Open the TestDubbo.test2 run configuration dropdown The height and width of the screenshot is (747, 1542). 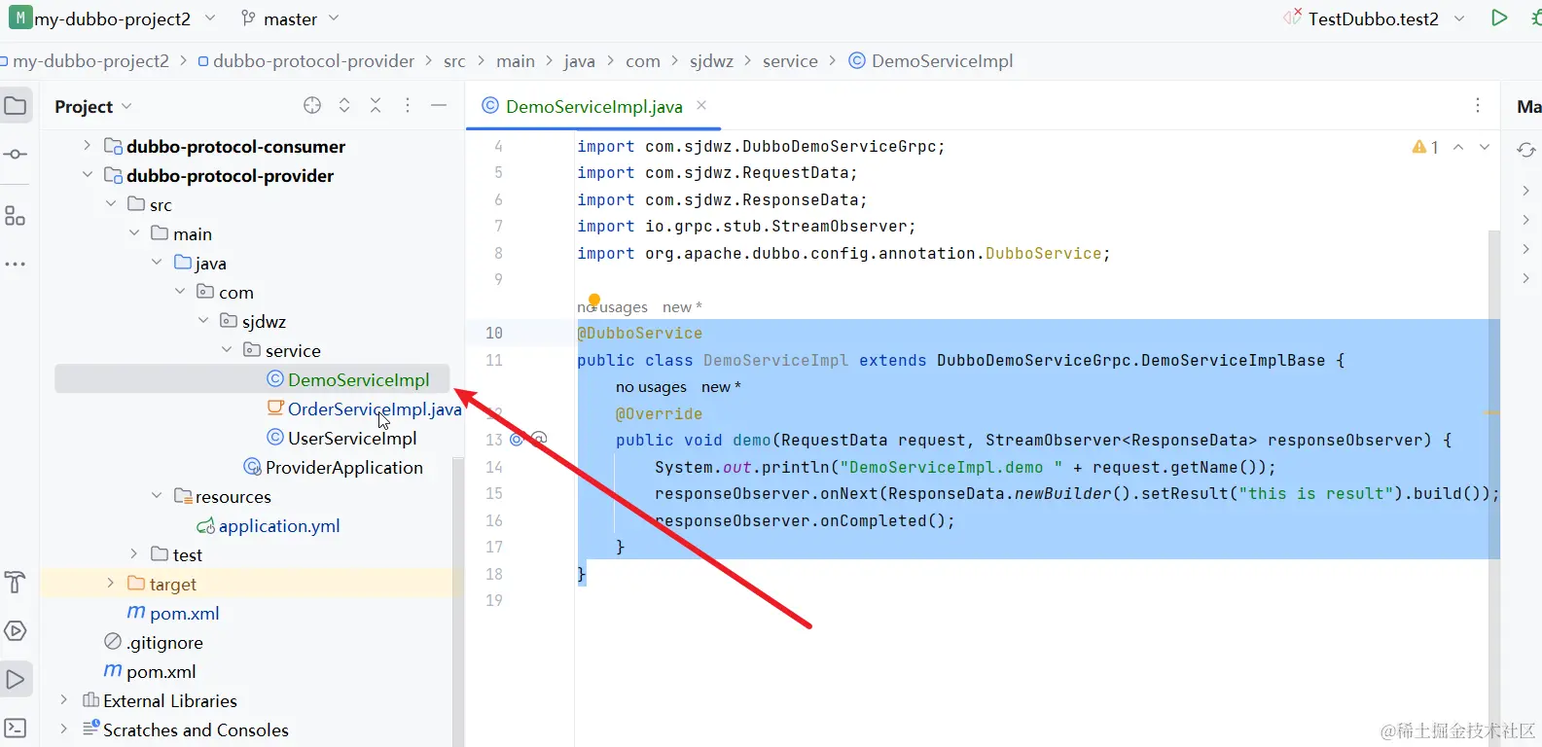(x=1374, y=18)
